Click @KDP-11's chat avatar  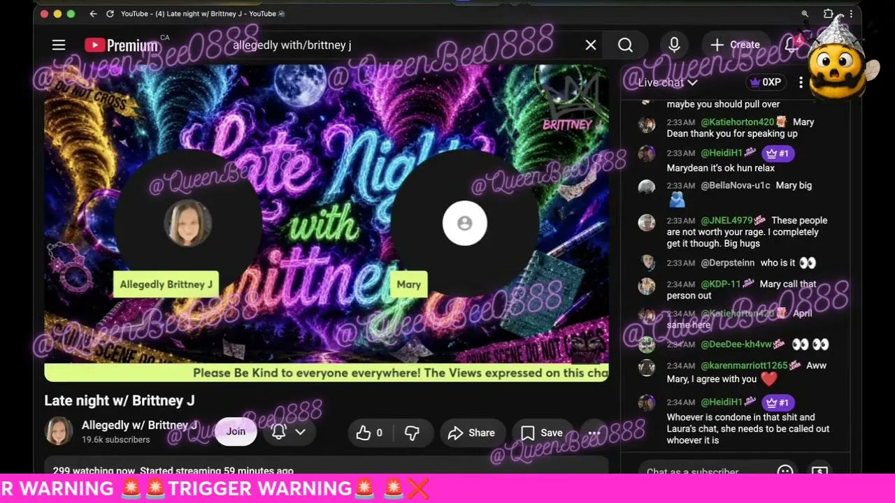click(647, 286)
